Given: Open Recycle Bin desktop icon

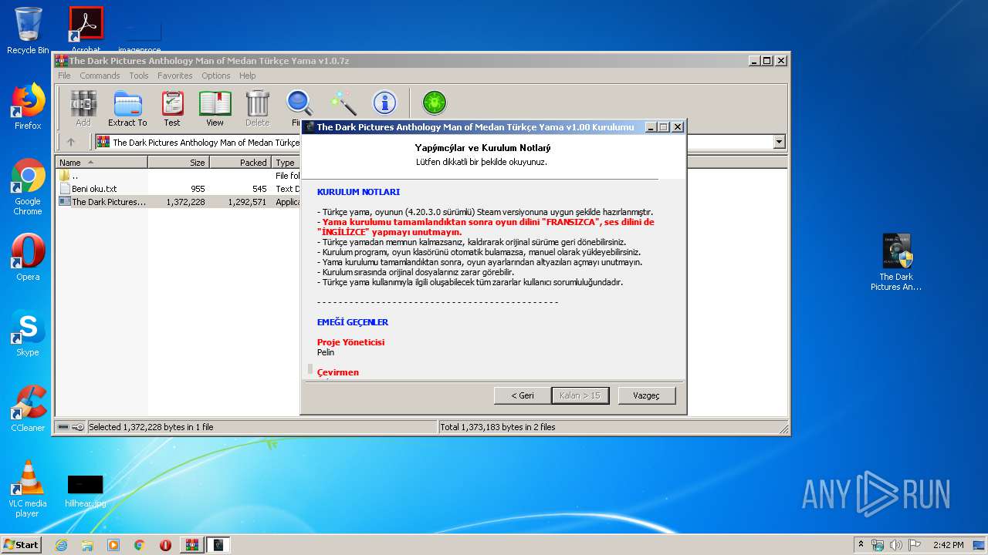Looking at the screenshot, I should pos(28,31).
